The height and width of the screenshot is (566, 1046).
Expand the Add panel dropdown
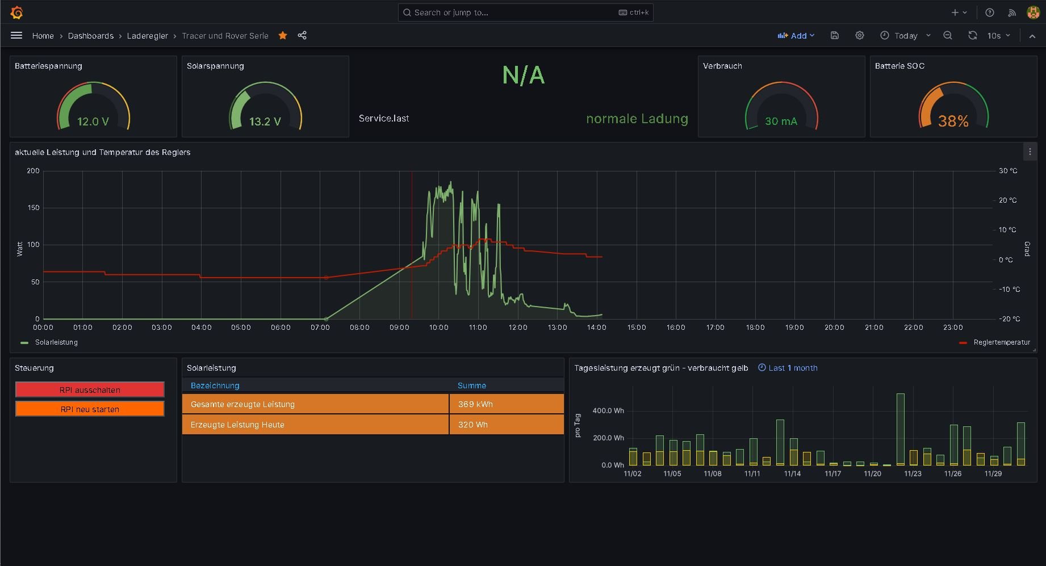[x=796, y=35]
